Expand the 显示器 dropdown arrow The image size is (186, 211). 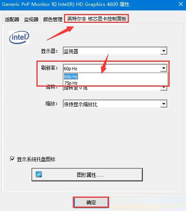[164, 51]
